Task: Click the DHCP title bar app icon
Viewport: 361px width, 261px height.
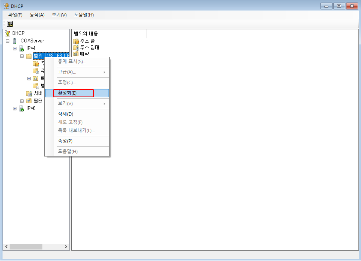Action: point(6,6)
